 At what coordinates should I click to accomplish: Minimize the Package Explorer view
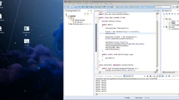(x=88, y=11)
